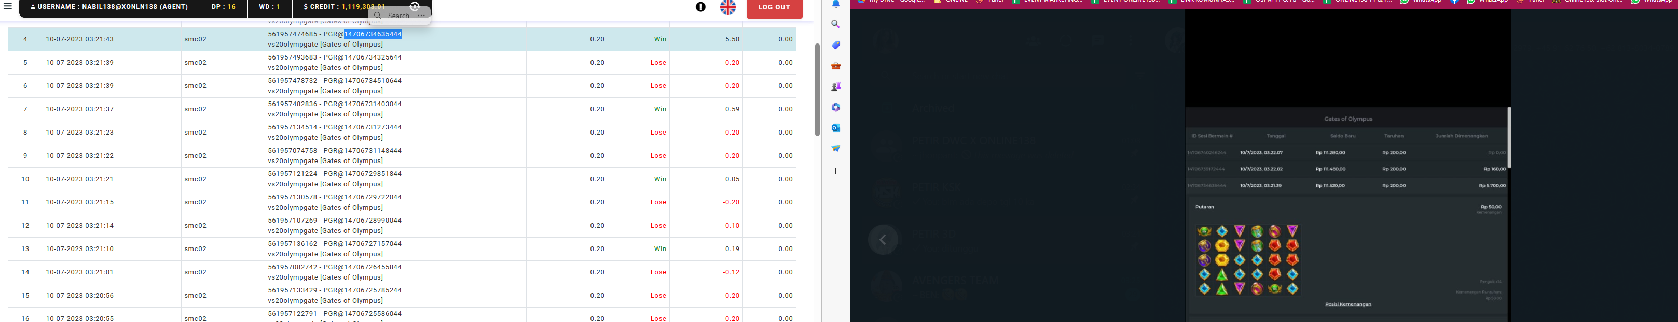Open the red toolbox sidebar icon
Viewport: 1678px width, 322px height.
836,66
